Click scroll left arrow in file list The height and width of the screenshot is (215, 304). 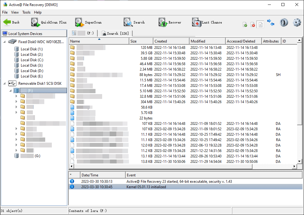[x=71, y=166]
